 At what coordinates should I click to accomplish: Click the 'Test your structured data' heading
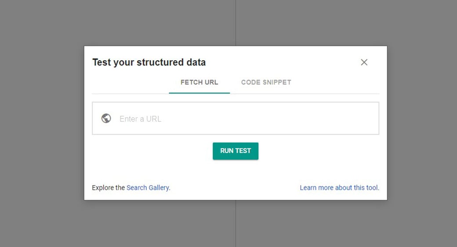(x=149, y=62)
